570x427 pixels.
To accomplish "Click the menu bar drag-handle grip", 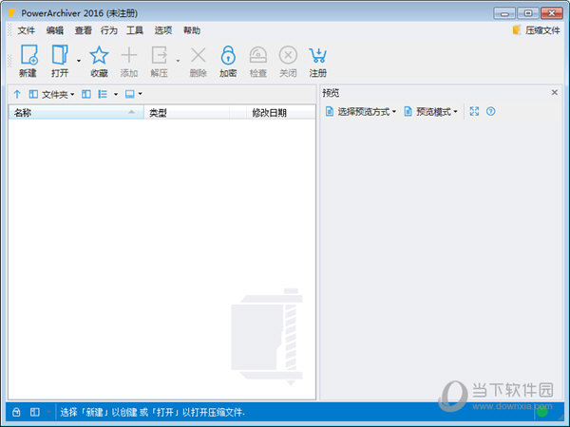I will (9, 30).
